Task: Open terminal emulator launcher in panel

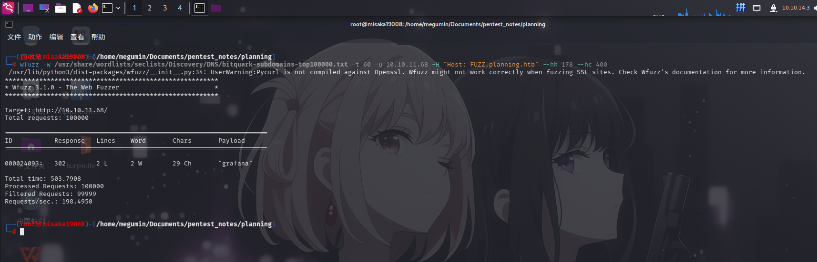Action: click(x=107, y=8)
